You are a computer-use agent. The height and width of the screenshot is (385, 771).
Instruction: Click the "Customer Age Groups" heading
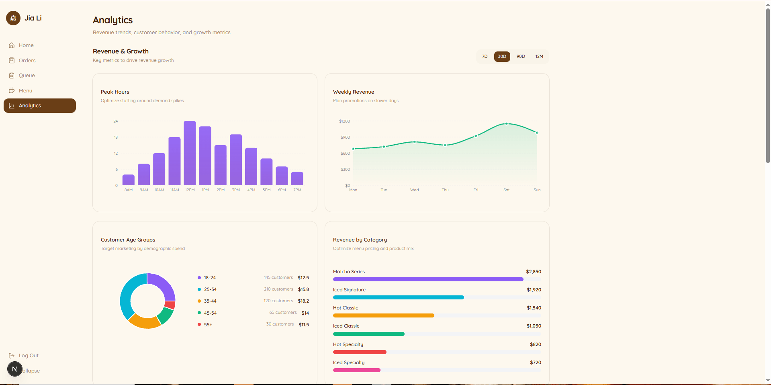(x=128, y=240)
